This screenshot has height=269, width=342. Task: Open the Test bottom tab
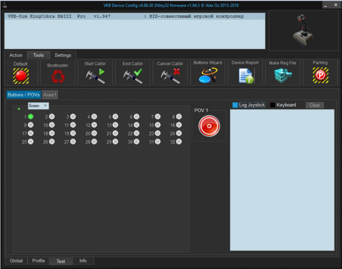[61, 261]
